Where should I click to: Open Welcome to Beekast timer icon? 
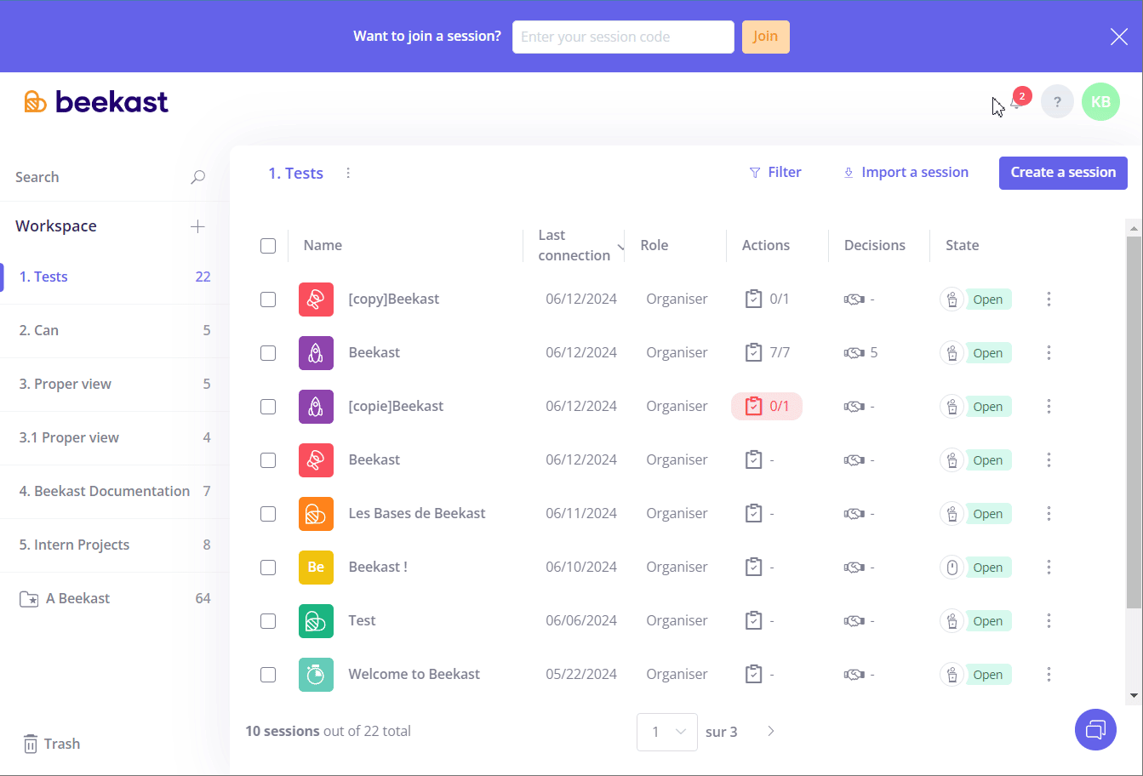coord(316,675)
